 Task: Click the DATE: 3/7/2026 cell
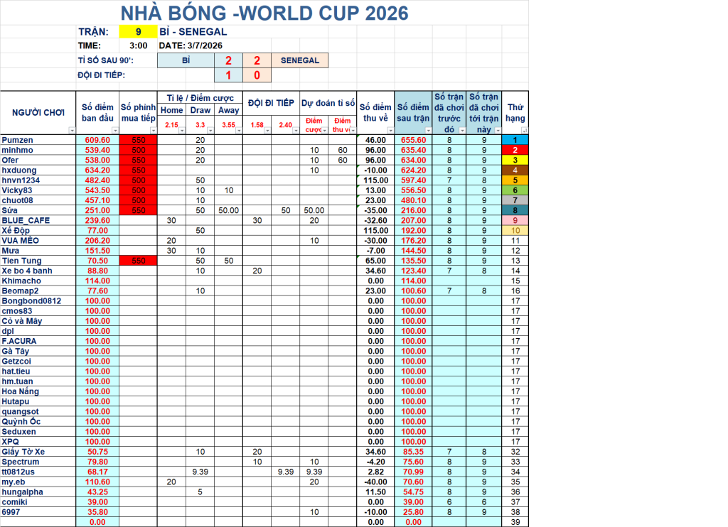tap(191, 45)
